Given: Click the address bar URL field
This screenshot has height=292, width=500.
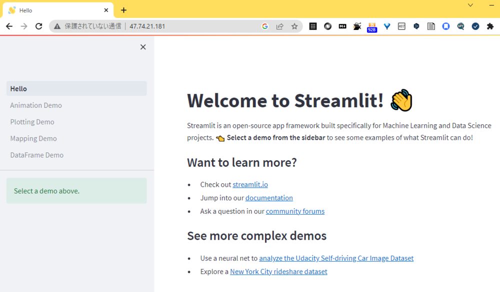Looking at the screenshot, I should tap(190, 26).
